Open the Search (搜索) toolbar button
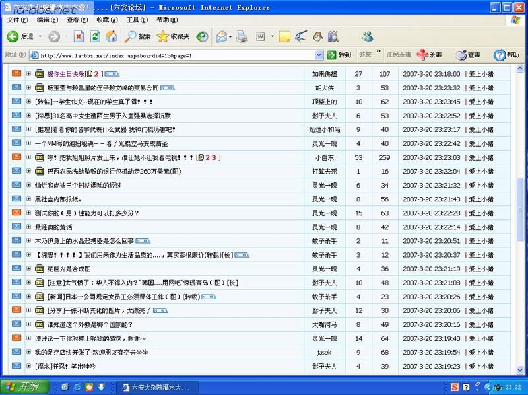 click(138, 36)
